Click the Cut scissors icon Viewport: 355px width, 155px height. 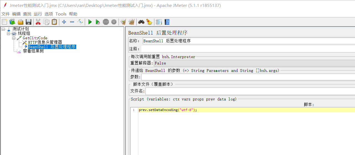38,22
